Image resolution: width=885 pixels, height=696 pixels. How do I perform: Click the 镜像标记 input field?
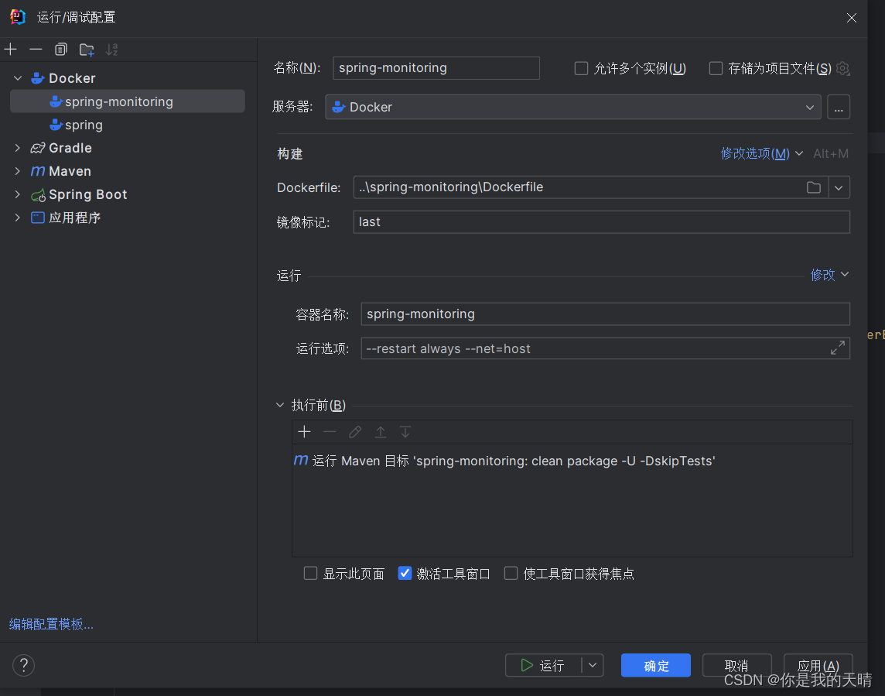(602, 222)
